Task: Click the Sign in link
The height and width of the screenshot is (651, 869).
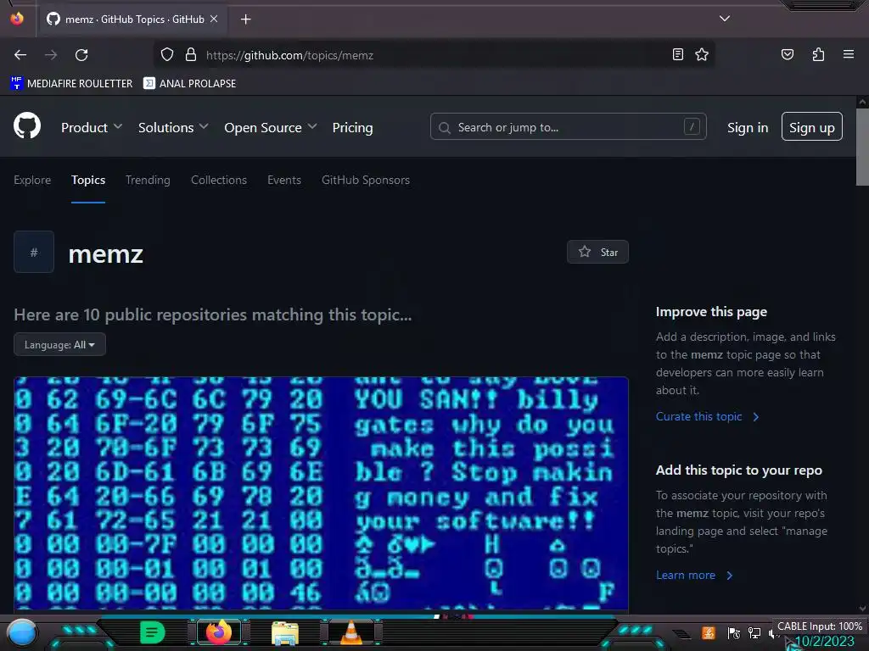Action: tap(748, 127)
